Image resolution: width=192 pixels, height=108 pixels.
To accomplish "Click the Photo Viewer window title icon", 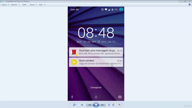I will coord(1,1).
